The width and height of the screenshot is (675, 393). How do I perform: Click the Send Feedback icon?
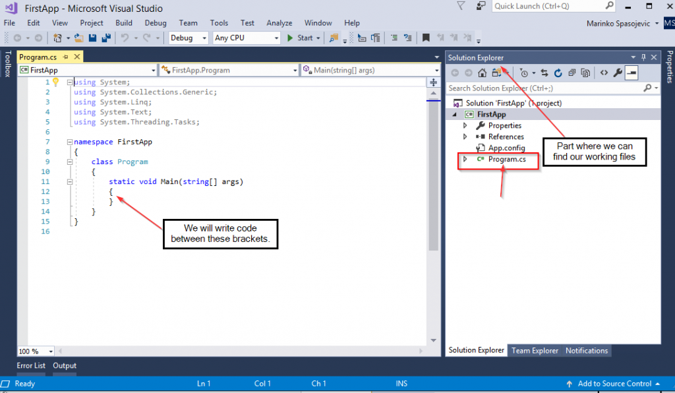(481, 5)
